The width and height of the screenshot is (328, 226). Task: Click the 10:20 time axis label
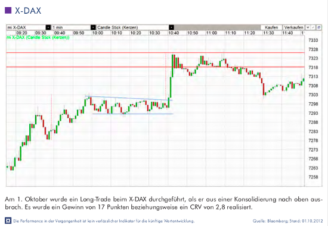click(135, 33)
